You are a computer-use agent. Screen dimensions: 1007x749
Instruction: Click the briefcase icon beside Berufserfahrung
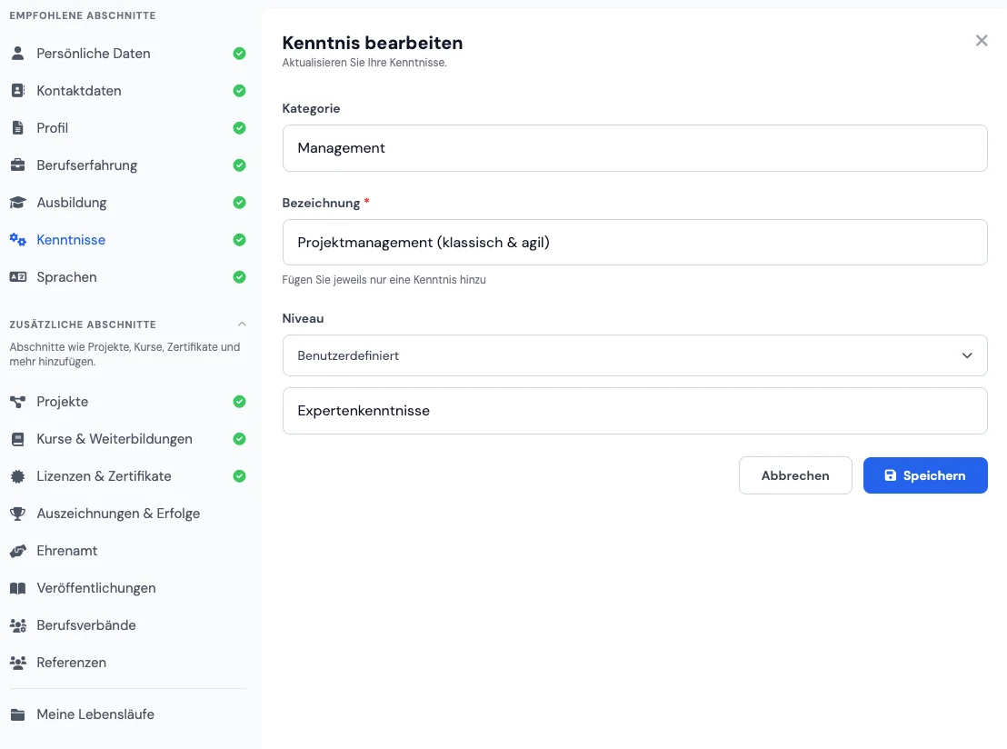pos(18,165)
